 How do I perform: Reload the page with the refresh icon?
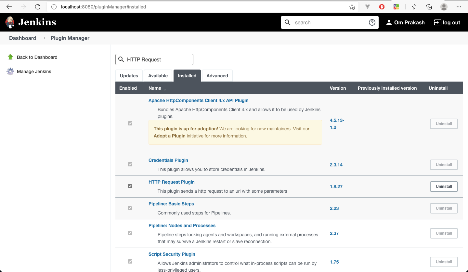(38, 7)
